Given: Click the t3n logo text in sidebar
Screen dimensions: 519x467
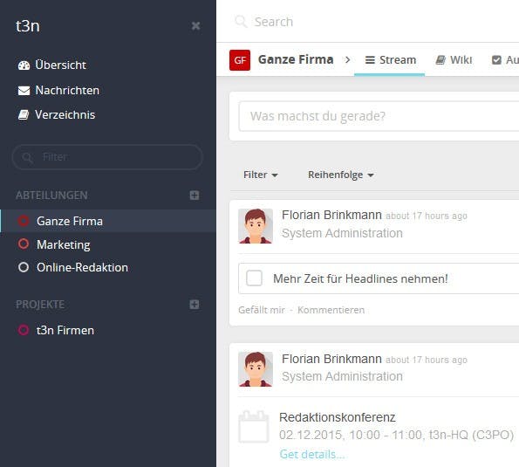Looking at the screenshot, I should 28,26.
